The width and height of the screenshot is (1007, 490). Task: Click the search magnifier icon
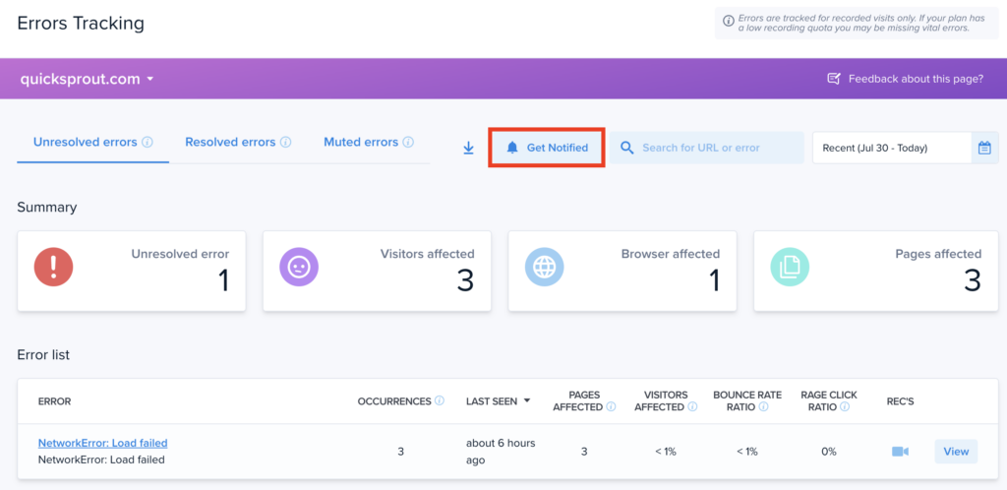[627, 148]
